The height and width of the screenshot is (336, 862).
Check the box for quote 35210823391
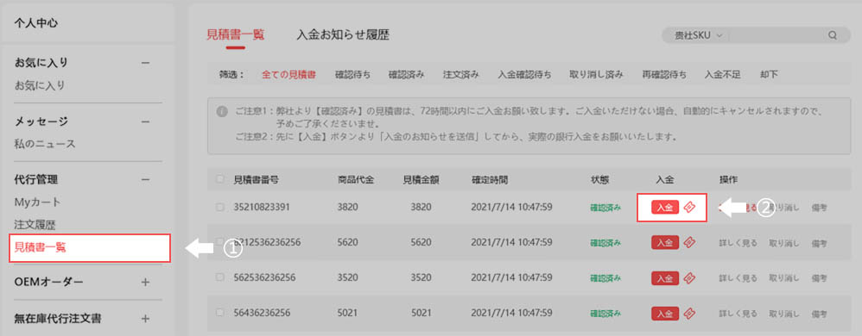coord(220,207)
